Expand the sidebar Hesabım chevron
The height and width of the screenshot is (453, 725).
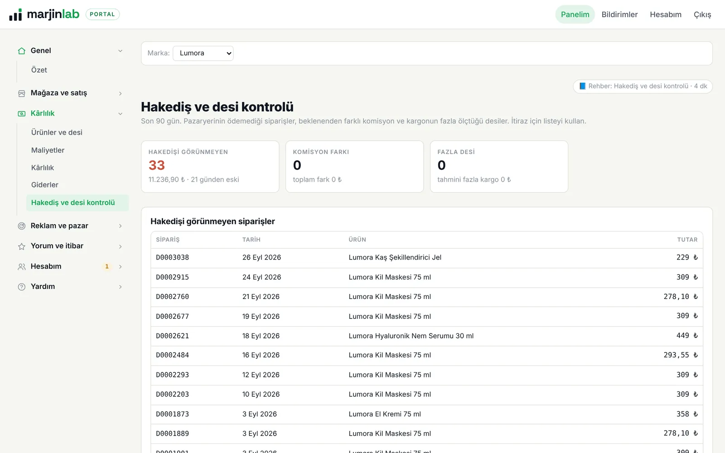120,267
